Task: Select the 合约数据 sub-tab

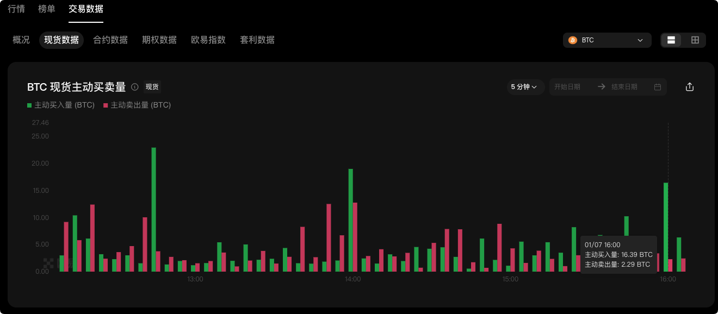Action: [110, 40]
